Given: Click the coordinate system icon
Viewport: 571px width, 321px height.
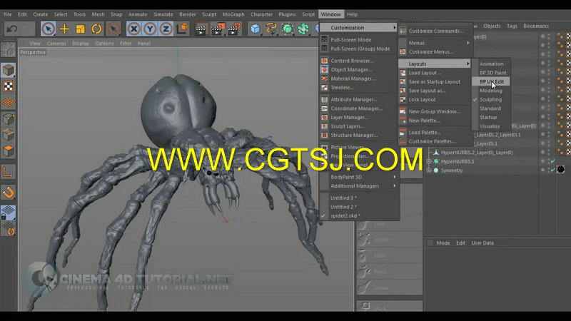Looking at the screenshot, I should tap(183, 29).
